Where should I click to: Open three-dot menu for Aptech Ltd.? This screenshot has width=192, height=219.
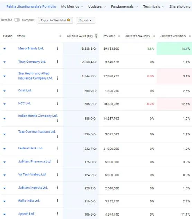tap(58, 214)
